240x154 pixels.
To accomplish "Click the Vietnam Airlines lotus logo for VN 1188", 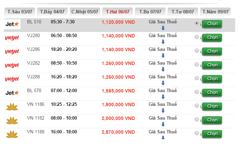I will pos(12,134).
